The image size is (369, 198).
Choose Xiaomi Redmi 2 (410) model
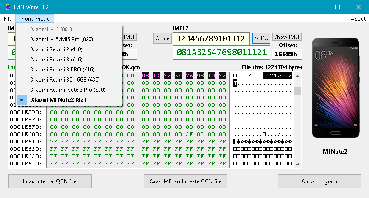(x=56, y=49)
